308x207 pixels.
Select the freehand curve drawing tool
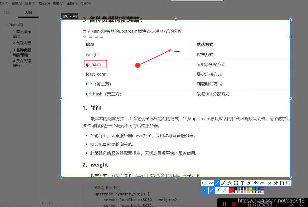coord(211,183)
